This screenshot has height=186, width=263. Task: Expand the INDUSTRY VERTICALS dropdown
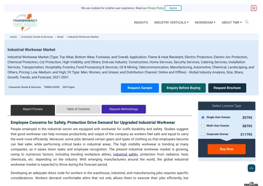pyautogui.click(x=171, y=22)
